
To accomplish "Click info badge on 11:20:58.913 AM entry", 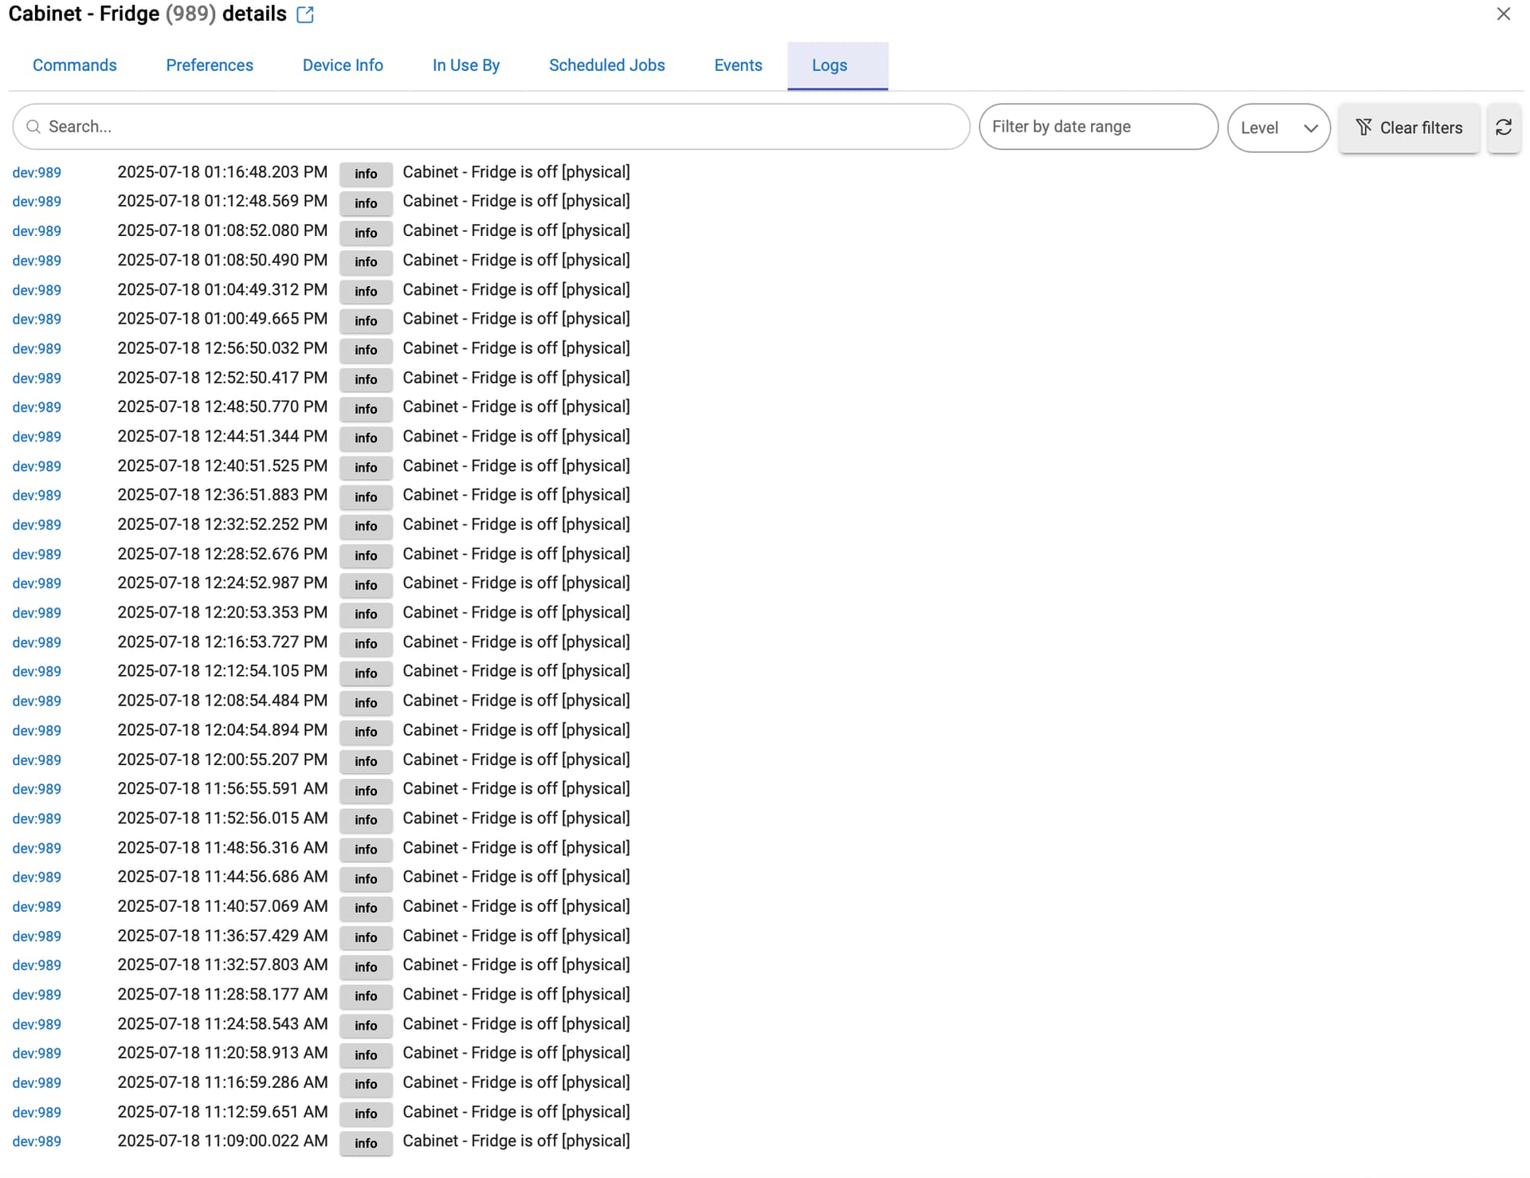I will pyautogui.click(x=366, y=1054).
